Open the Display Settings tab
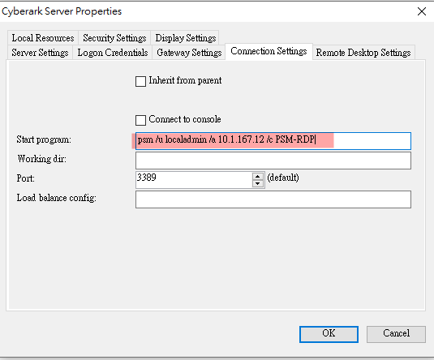The image size is (434, 360). [x=185, y=38]
